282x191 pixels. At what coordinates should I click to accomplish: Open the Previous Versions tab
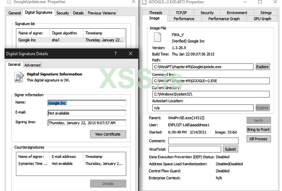point(101,13)
